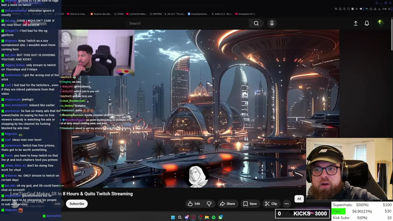Create a Clip of the video
The image size is (393, 221).
pyautogui.click(x=271, y=204)
